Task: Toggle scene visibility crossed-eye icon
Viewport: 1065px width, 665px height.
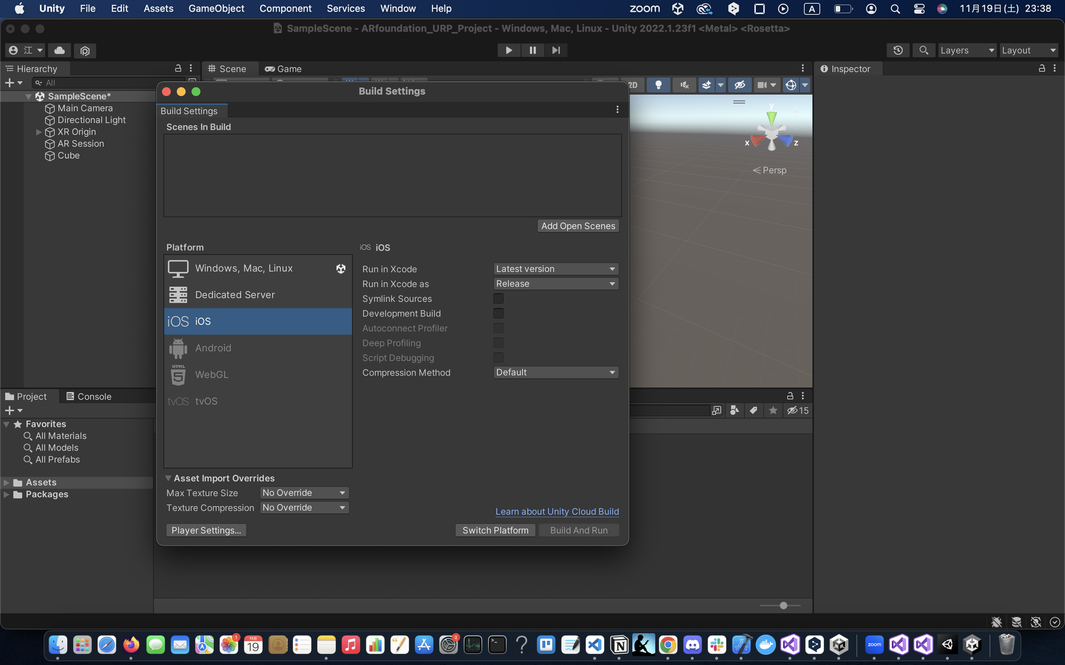Action: (x=740, y=85)
